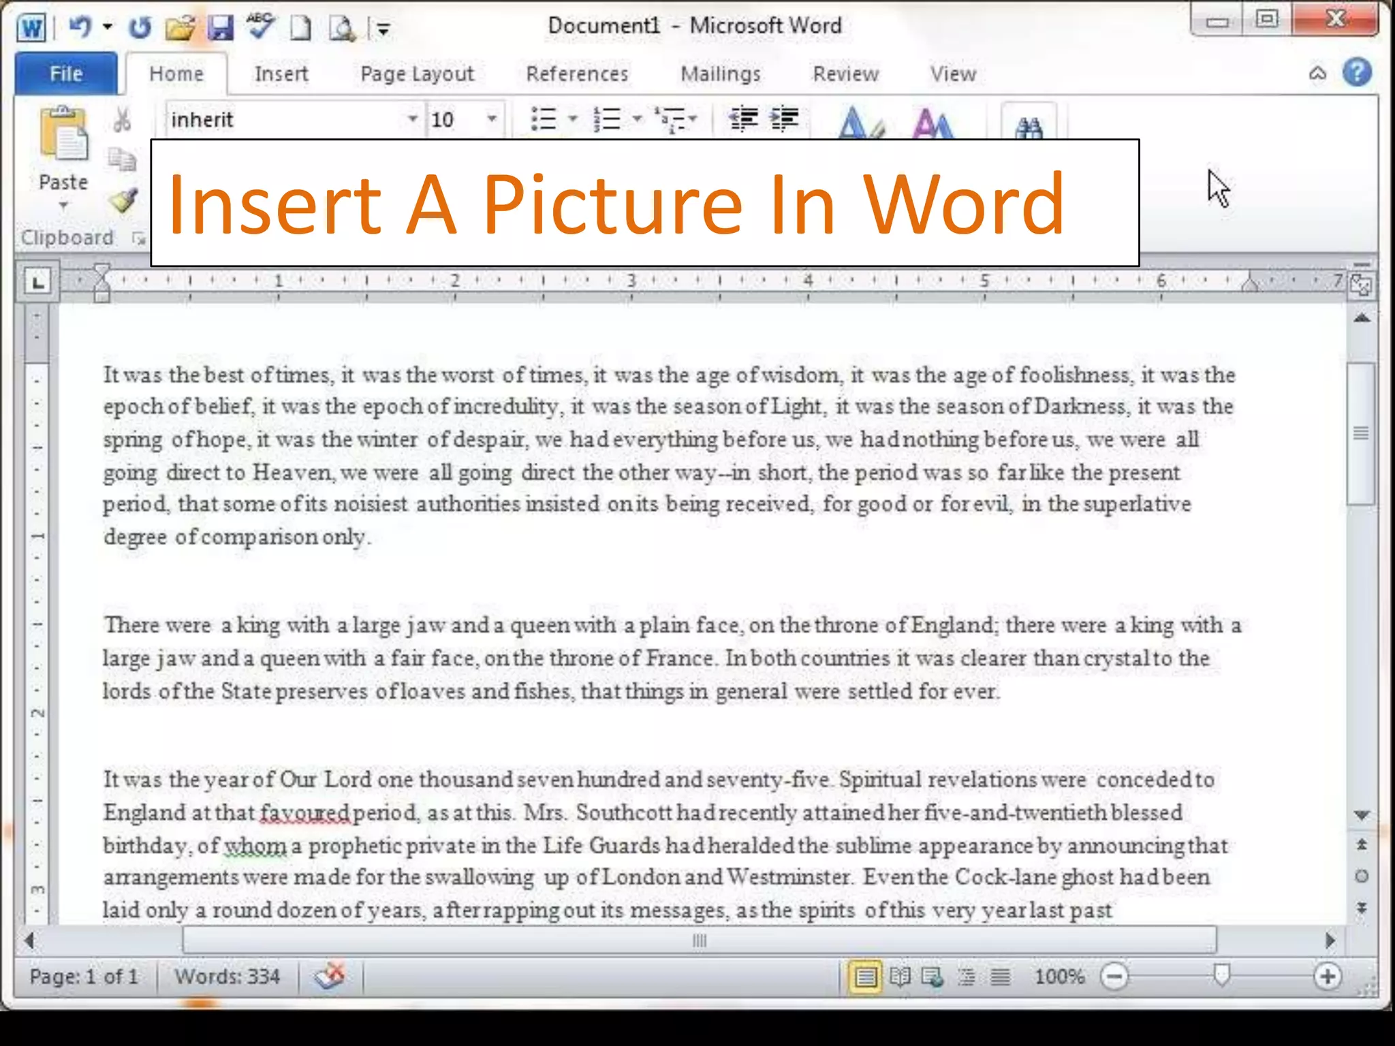Image resolution: width=1395 pixels, height=1046 pixels.
Task: Click the Increase Indent icon
Action: point(785,119)
